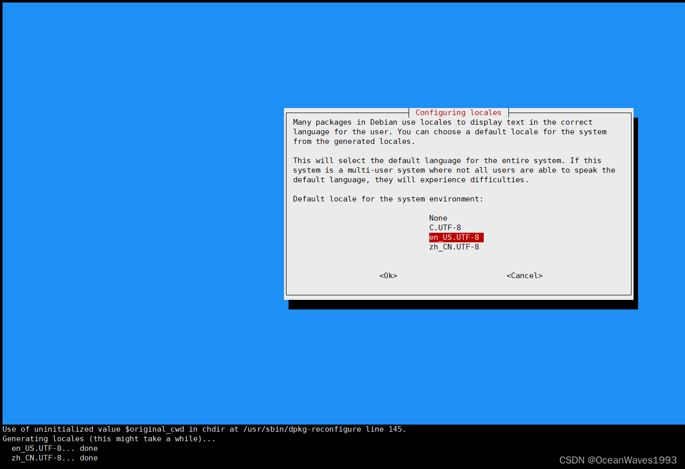The width and height of the screenshot is (685, 469).
Task: Select the None locale option
Action: pyautogui.click(x=438, y=218)
